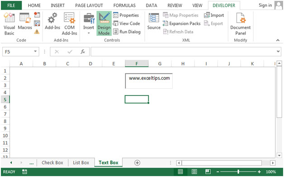
Task: Click vertical scrollbar down arrow
Action: 279,155
